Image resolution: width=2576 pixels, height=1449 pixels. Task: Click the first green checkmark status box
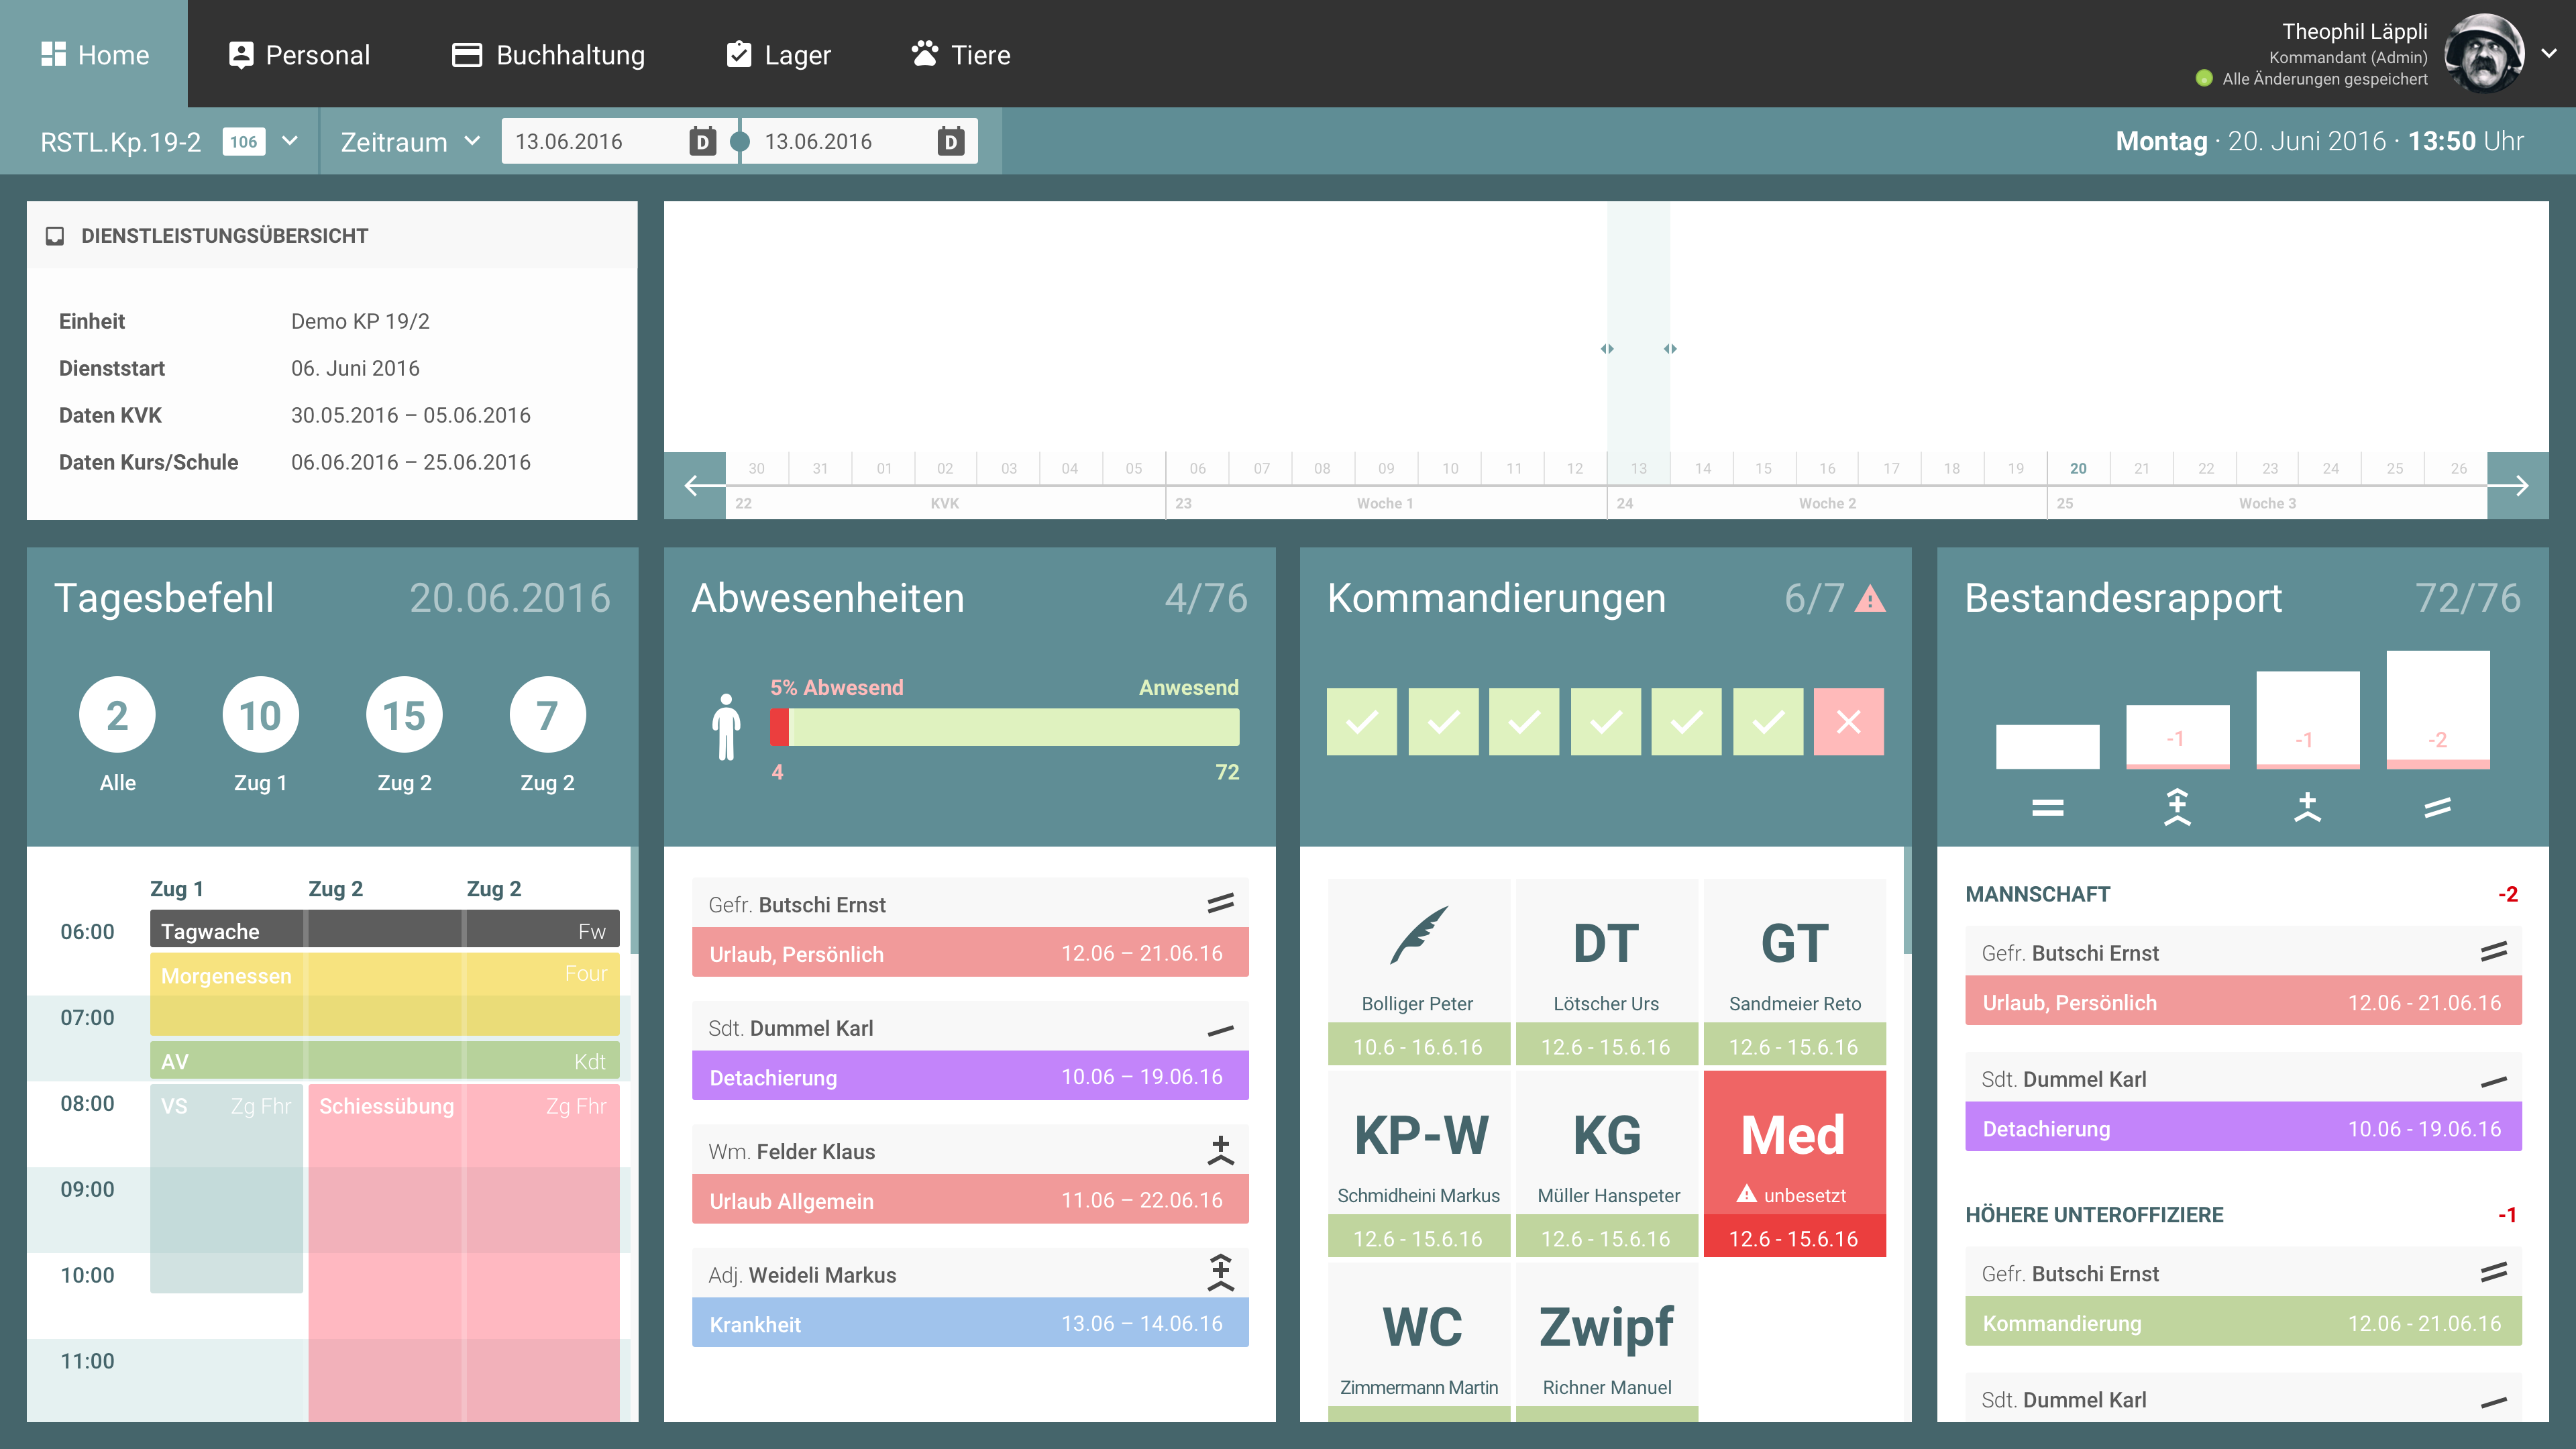tap(1361, 721)
